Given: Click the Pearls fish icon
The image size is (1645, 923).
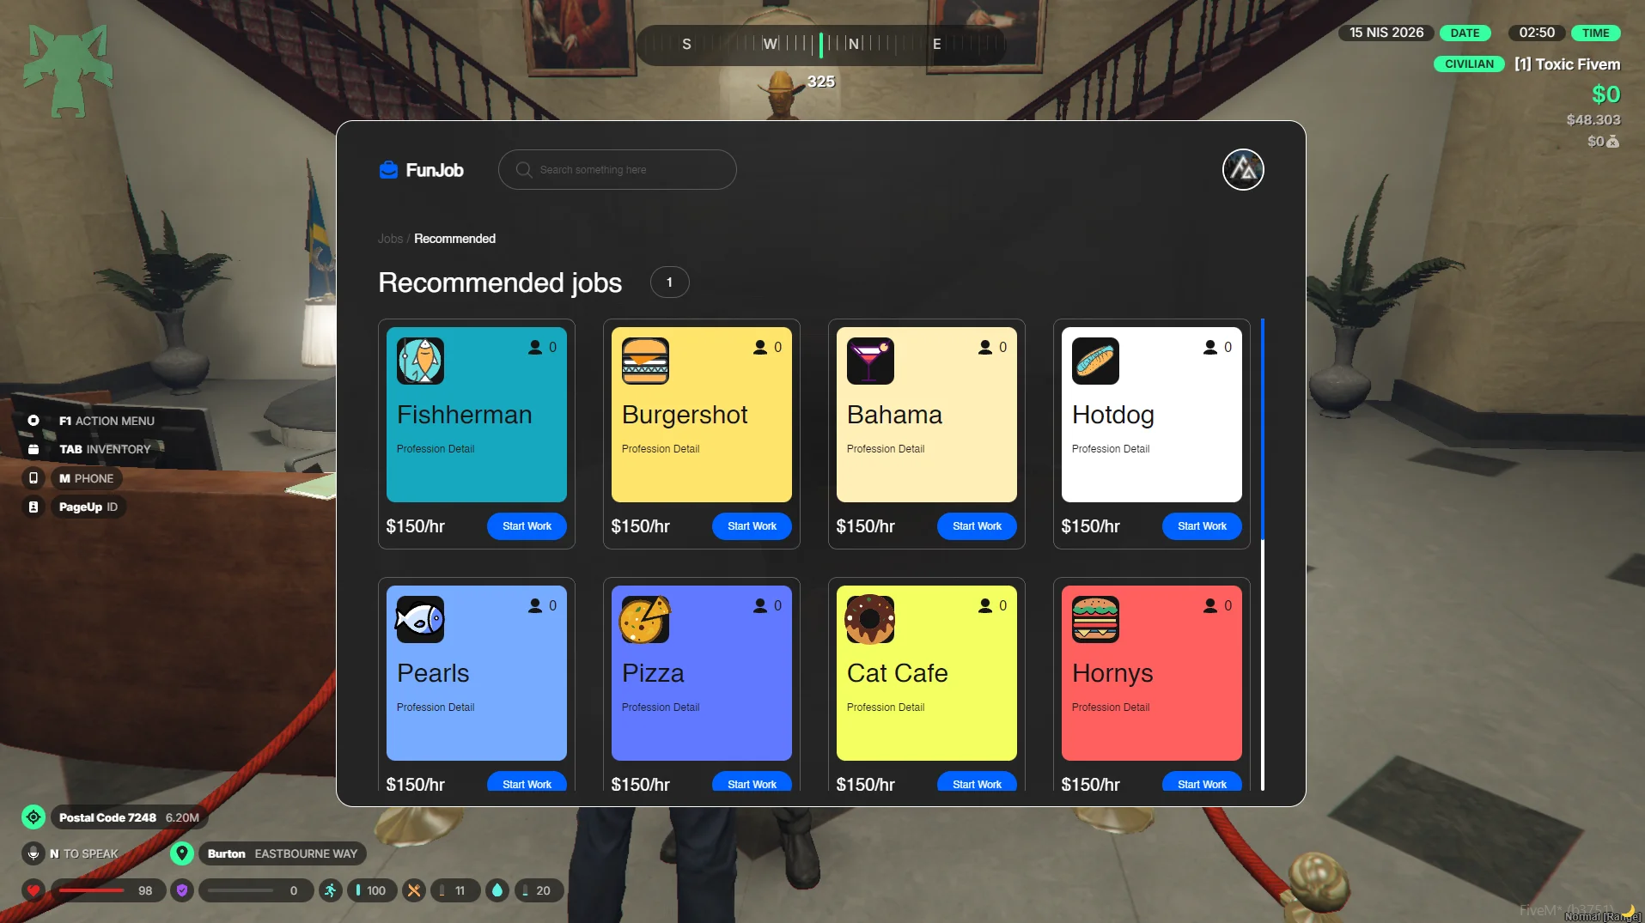Looking at the screenshot, I should pyautogui.click(x=420, y=619).
